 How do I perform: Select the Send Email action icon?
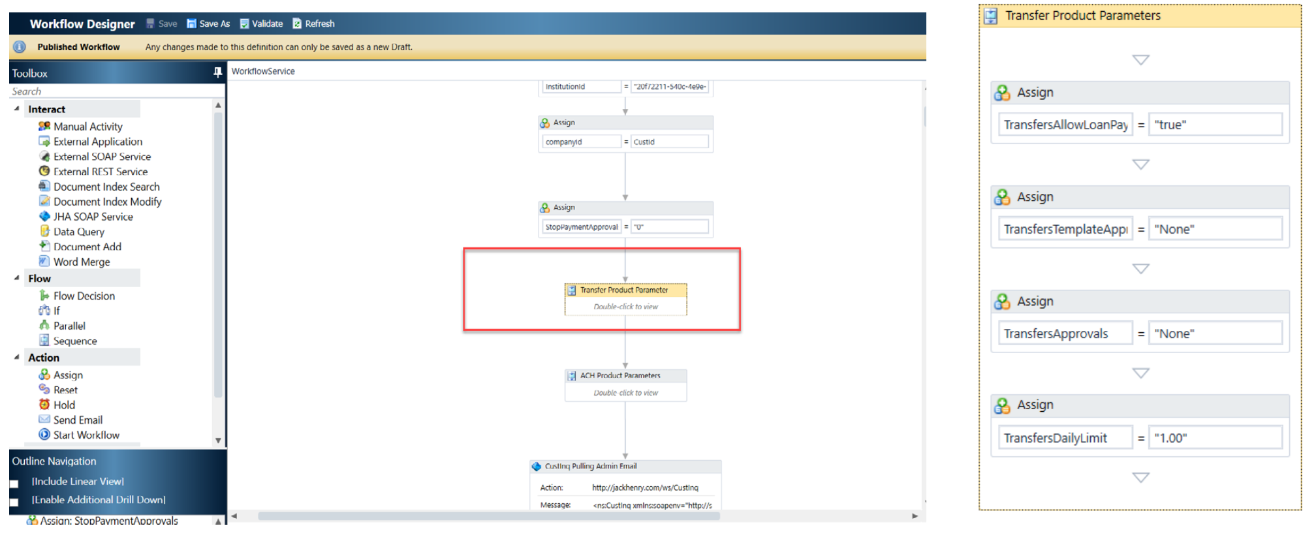pos(44,420)
